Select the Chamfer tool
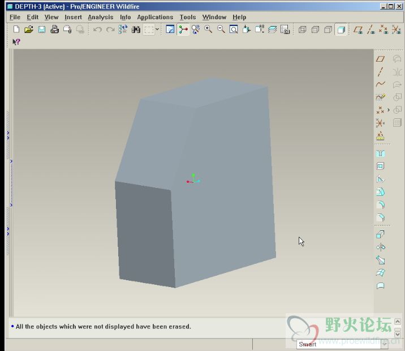This screenshot has height=351, width=405. [380, 217]
